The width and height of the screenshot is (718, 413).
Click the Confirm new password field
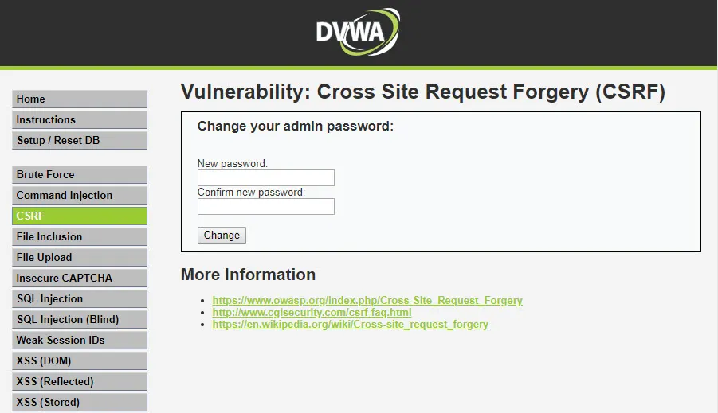tap(265, 207)
